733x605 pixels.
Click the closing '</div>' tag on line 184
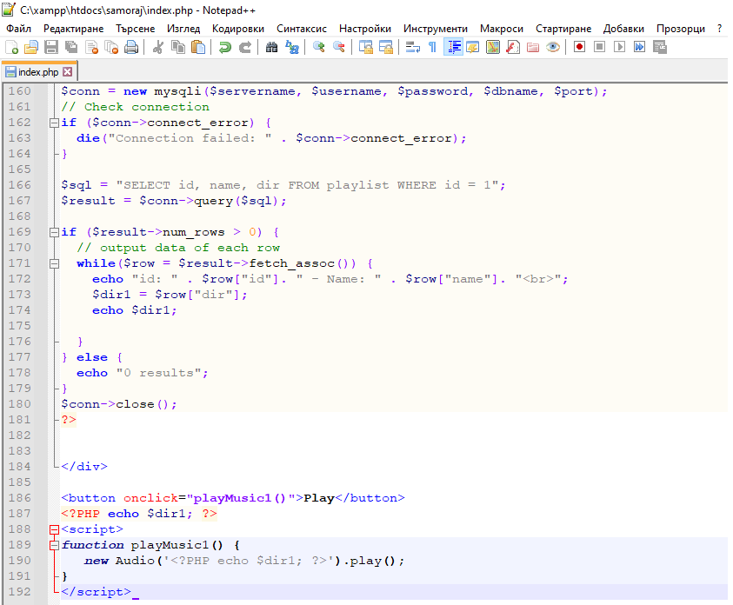[84, 467]
